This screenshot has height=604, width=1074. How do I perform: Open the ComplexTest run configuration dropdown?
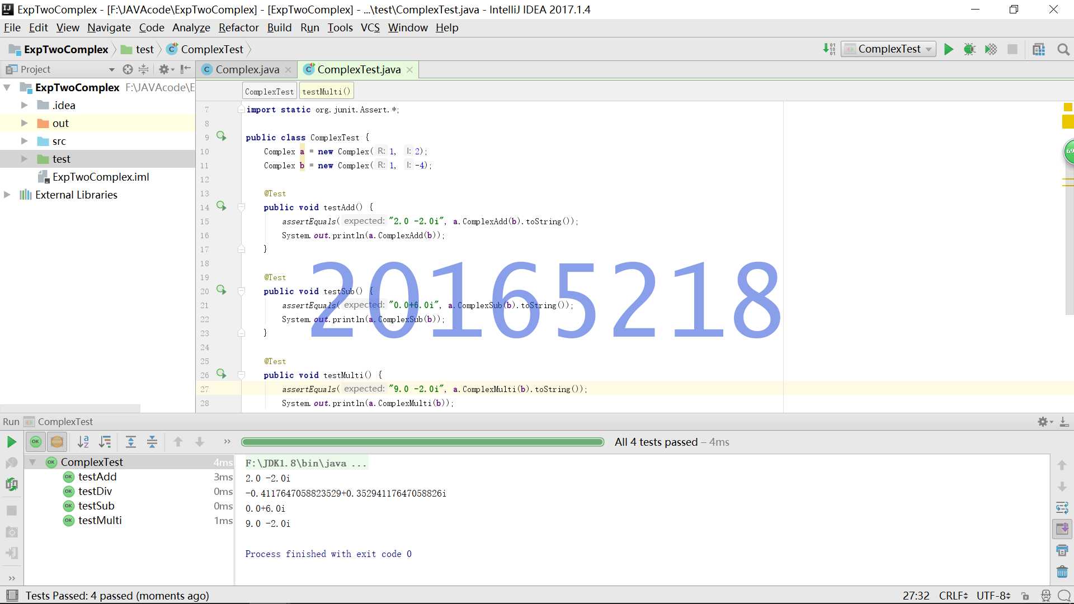click(x=888, y=49)
